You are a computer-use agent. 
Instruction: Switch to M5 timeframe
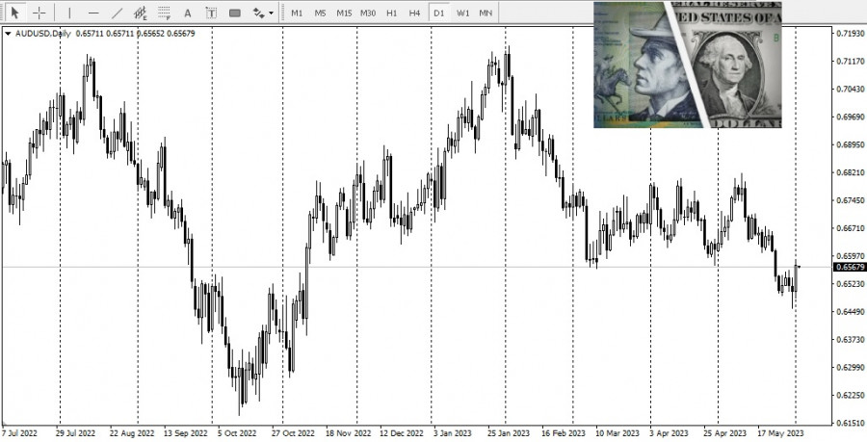click(x=320, y=13)
